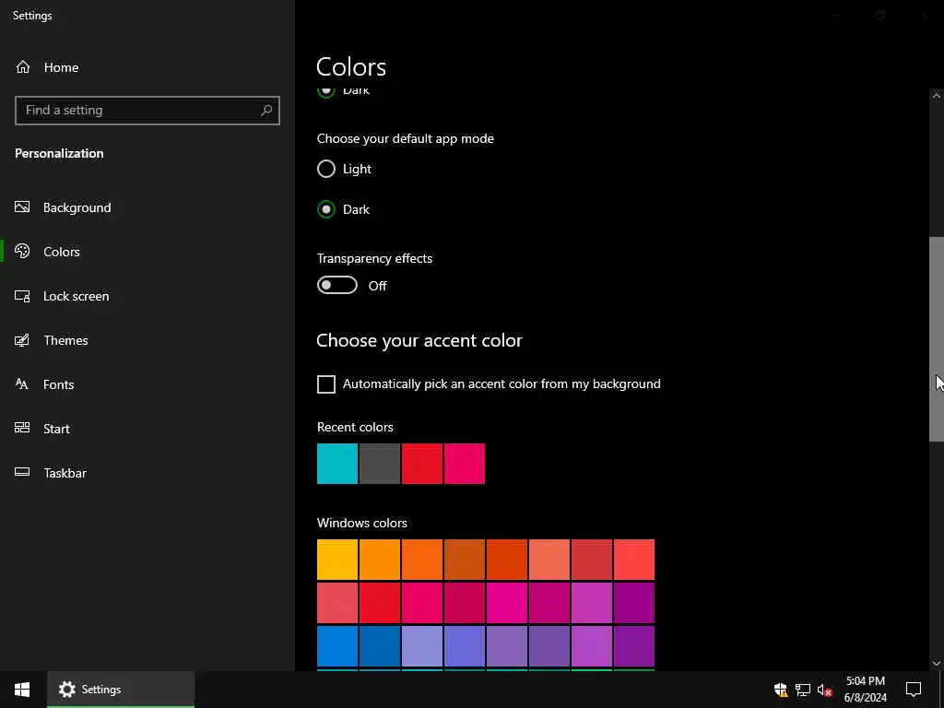Choose second-row first salmon red swatch
Viewport: 944px width, 708px height.
point(337,603)
